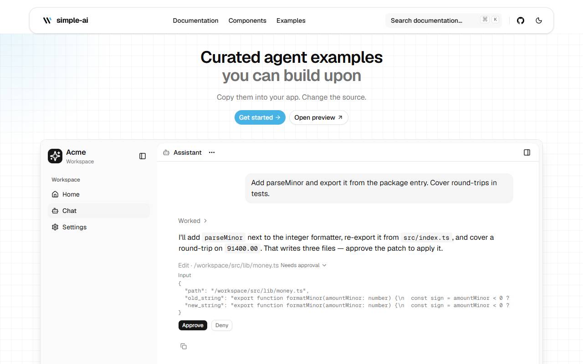Go to the Documentation nav link
The width and height of the screenshot is (583, 364).
click(196, 20)
